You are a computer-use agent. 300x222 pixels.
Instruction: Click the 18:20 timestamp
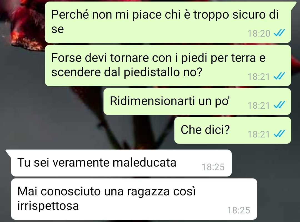tap(259, 34)
